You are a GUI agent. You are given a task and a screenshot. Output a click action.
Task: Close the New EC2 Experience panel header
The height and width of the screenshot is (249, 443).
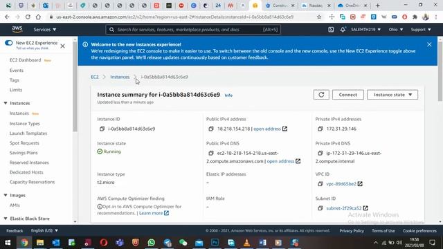pos(62,46)
